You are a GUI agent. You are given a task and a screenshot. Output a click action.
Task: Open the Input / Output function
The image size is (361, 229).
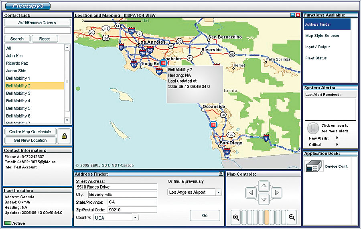tap(318, 47)
